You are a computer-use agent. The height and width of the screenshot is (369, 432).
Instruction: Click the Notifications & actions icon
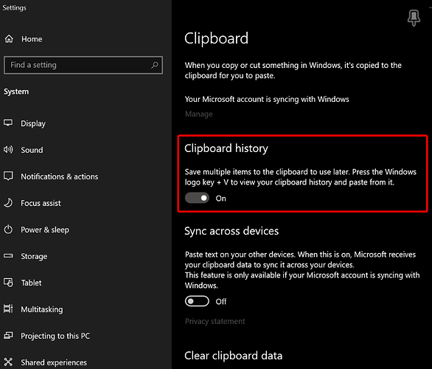[8, 176]
